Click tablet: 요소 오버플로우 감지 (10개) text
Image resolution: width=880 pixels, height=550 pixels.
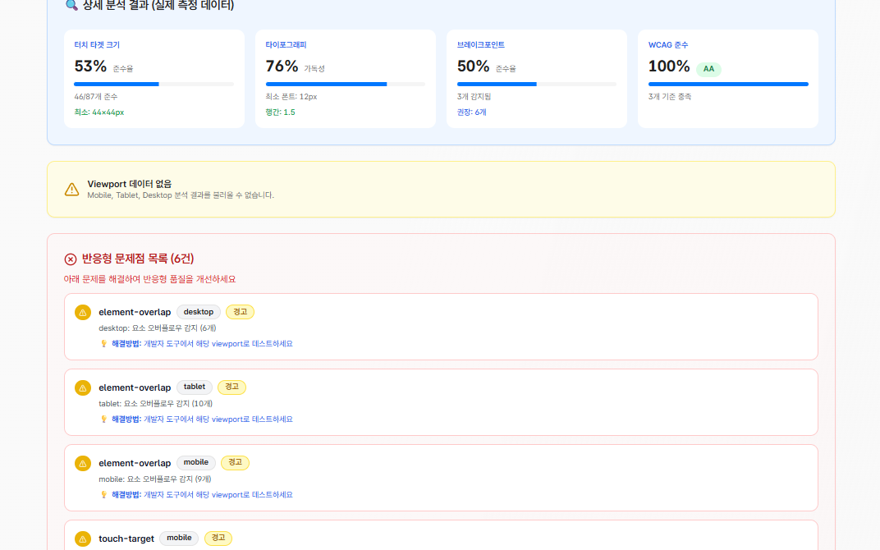[x=155, y=404]
